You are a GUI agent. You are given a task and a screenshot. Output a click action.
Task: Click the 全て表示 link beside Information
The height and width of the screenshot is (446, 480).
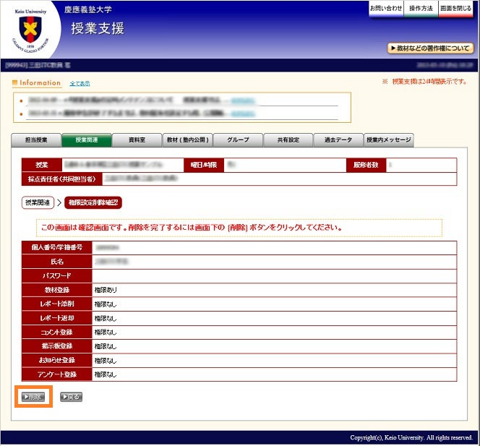pos(80,84)
